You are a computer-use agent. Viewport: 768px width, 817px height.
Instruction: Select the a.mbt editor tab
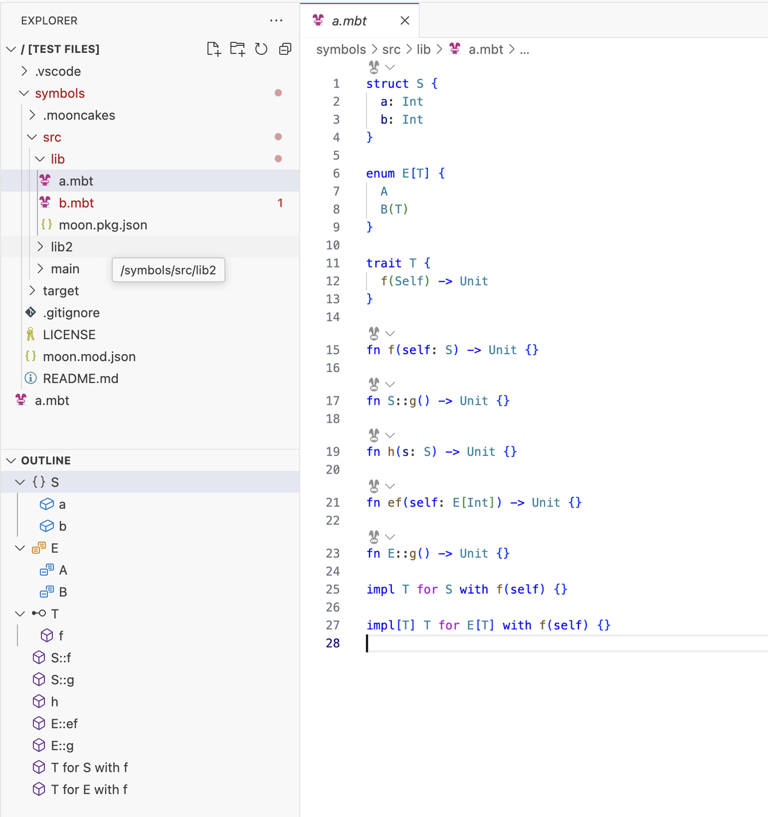tap(349, 20)
